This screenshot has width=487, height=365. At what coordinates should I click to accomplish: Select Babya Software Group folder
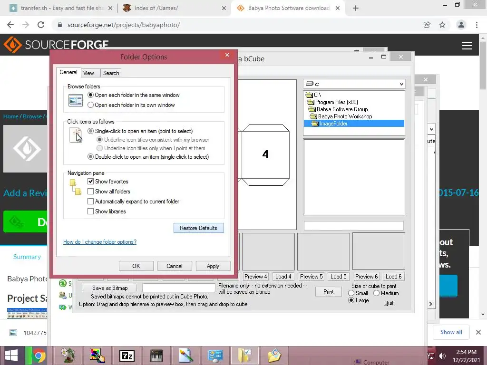342,109
